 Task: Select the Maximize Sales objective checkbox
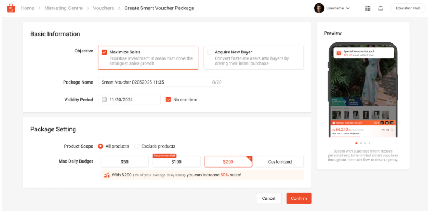pos(104,52)
